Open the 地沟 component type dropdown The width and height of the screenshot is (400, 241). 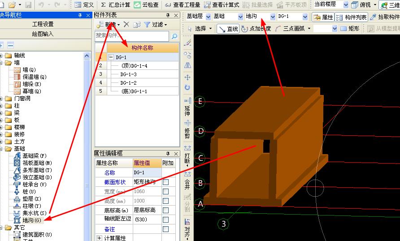273,17
